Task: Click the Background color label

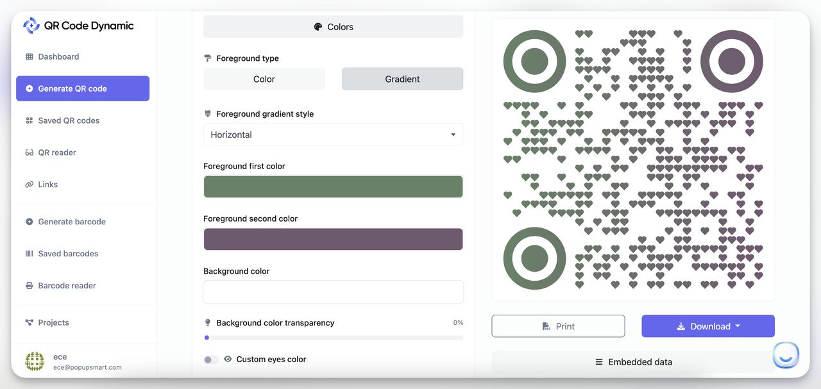Action: pos(236,271)
